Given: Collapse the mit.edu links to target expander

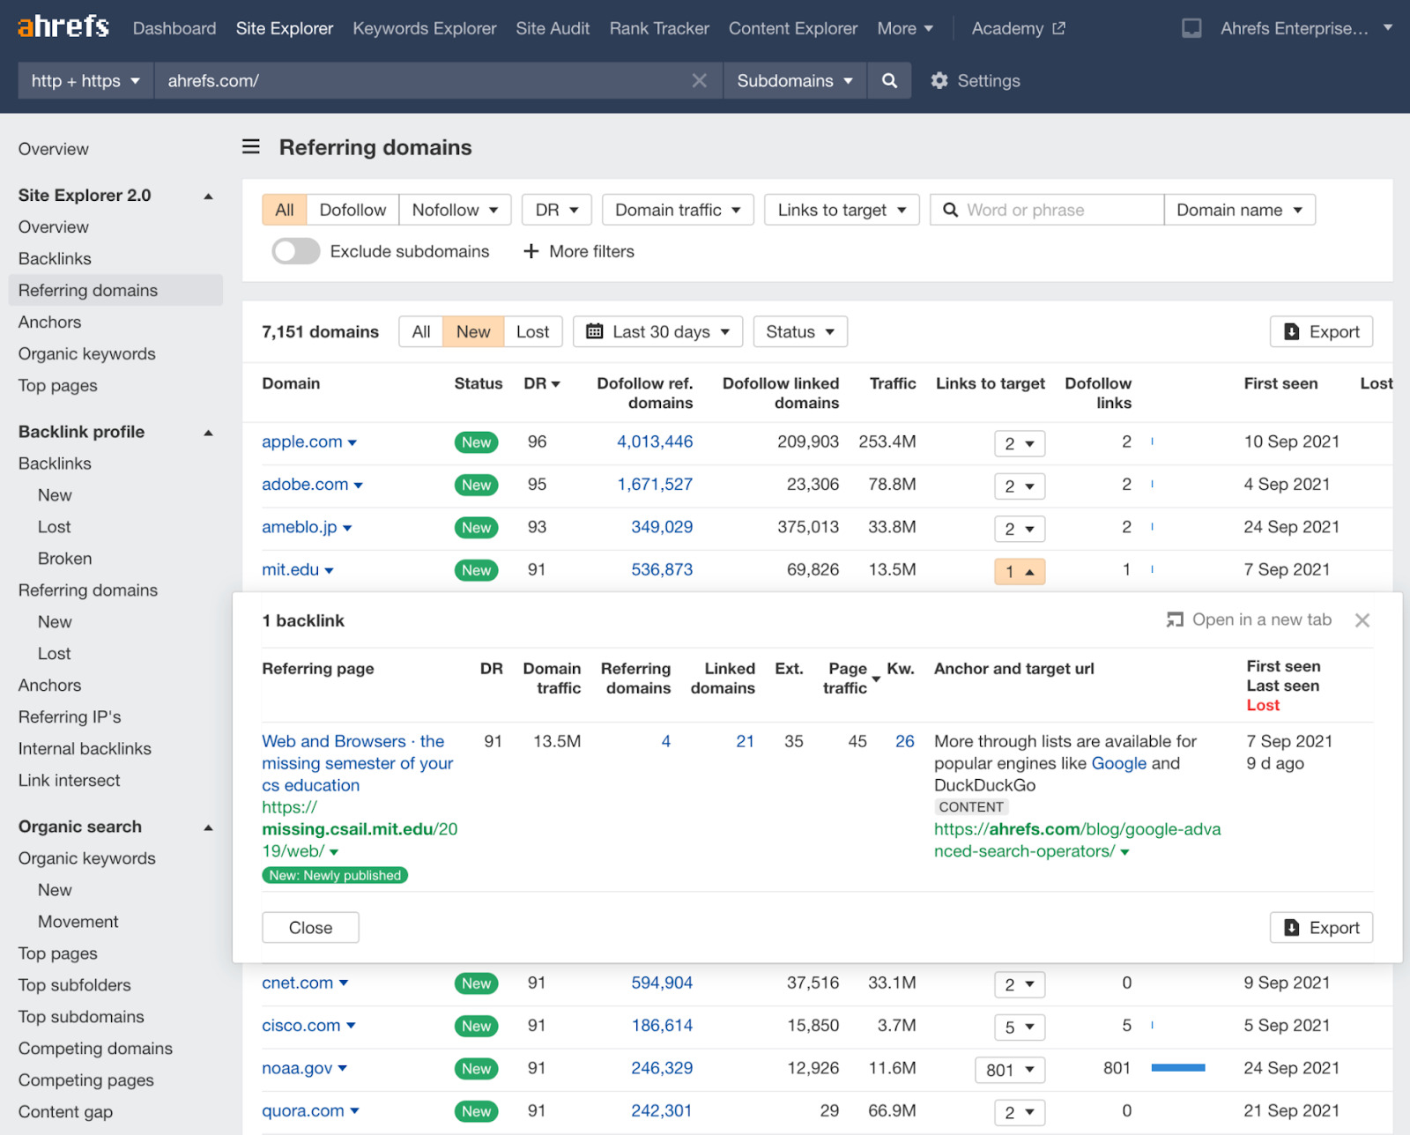Looking at the screenshot, I should pyautogui.click(x=1020, y=572).
